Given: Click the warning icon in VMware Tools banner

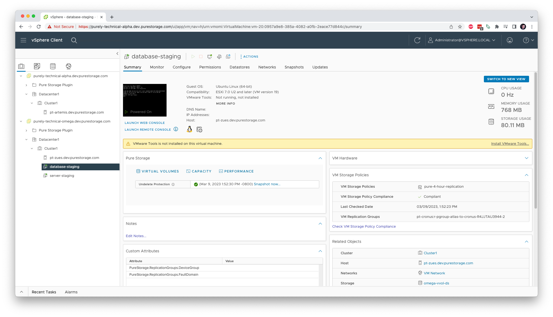Looking at the screenshot, I should pos(128,144).
